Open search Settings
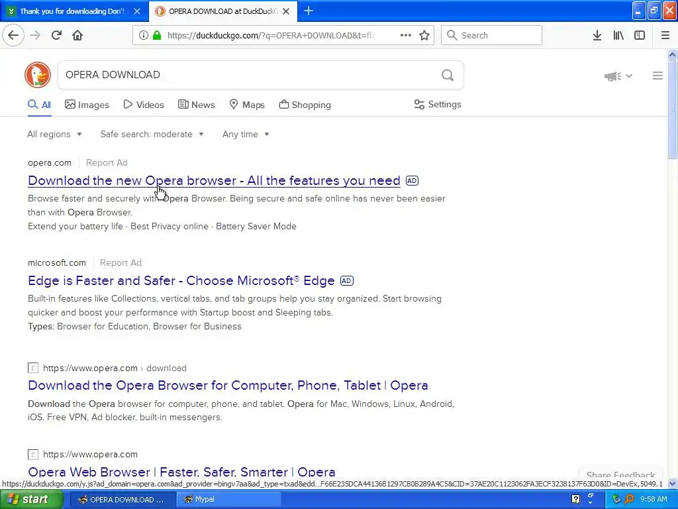This screenshot has height=509, width=678. 438,104
